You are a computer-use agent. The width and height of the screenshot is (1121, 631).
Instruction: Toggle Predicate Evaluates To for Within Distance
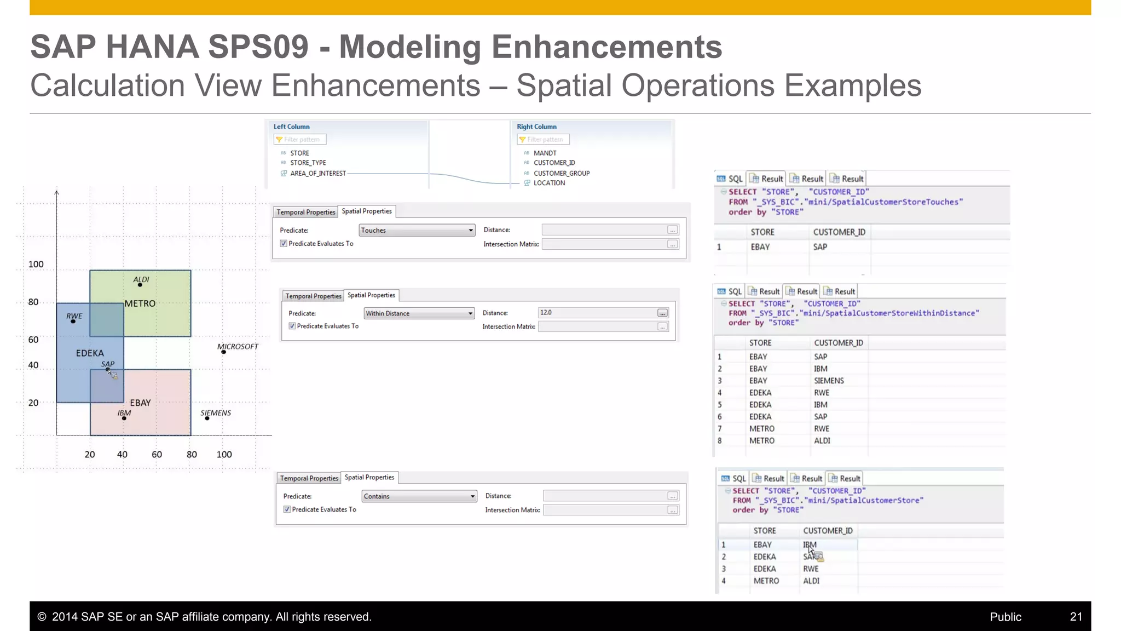pyautogui.click(x=292, y=326)
